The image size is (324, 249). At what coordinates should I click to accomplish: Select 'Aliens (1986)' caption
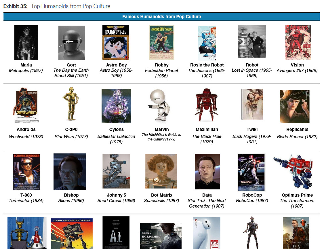(71, 201)
